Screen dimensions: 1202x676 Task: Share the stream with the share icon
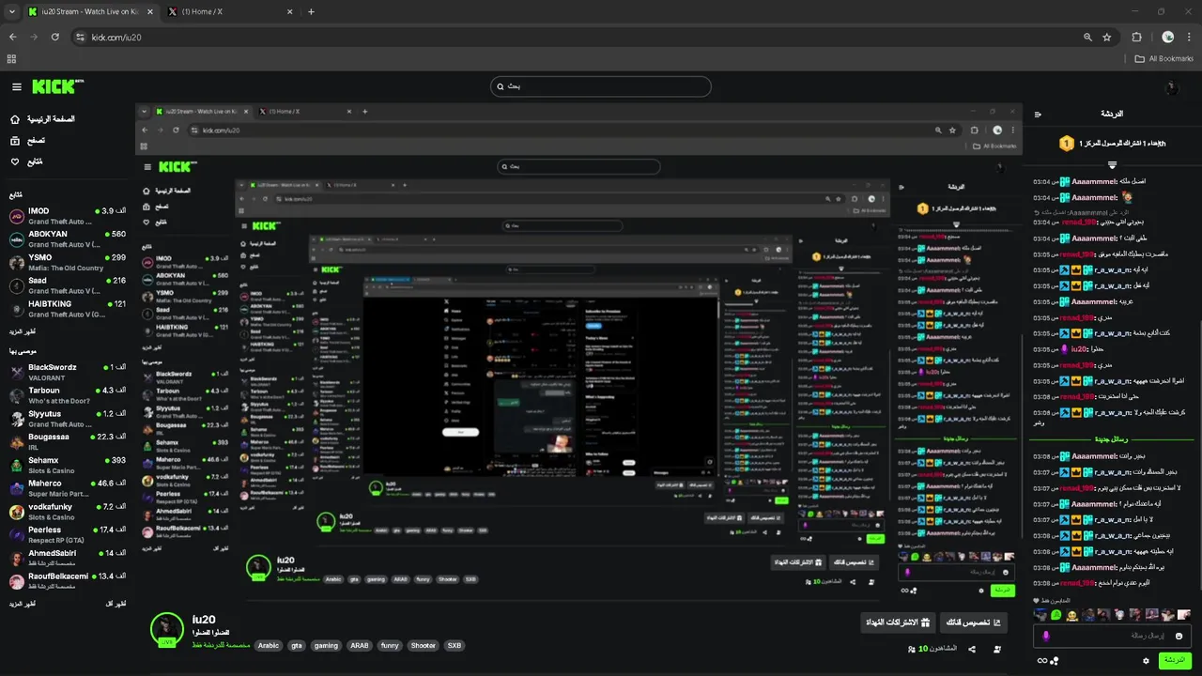click(971, 649)
